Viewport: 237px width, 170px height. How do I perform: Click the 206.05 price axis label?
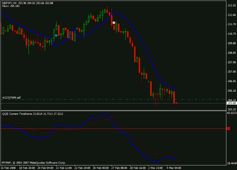(232, 81)
